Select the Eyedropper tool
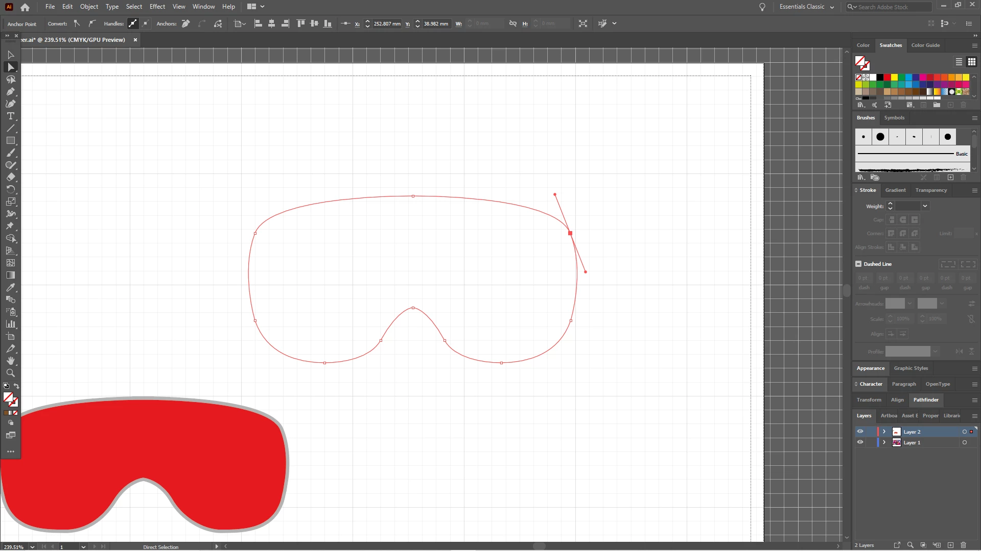 [x=10, y=287]
